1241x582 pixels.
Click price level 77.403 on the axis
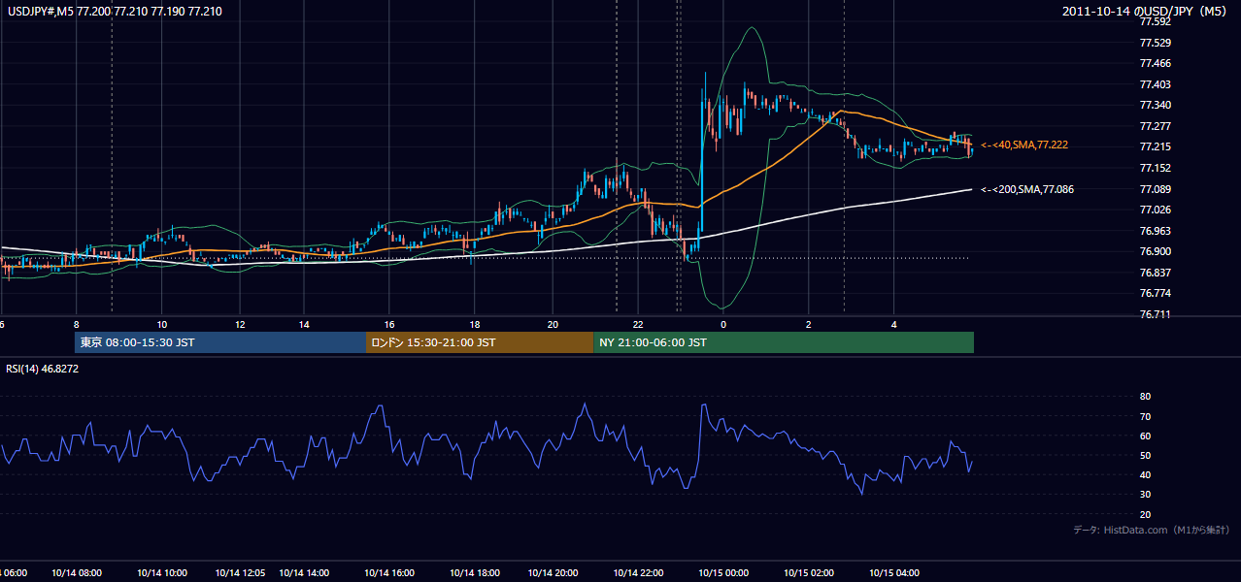[1155, 84]
